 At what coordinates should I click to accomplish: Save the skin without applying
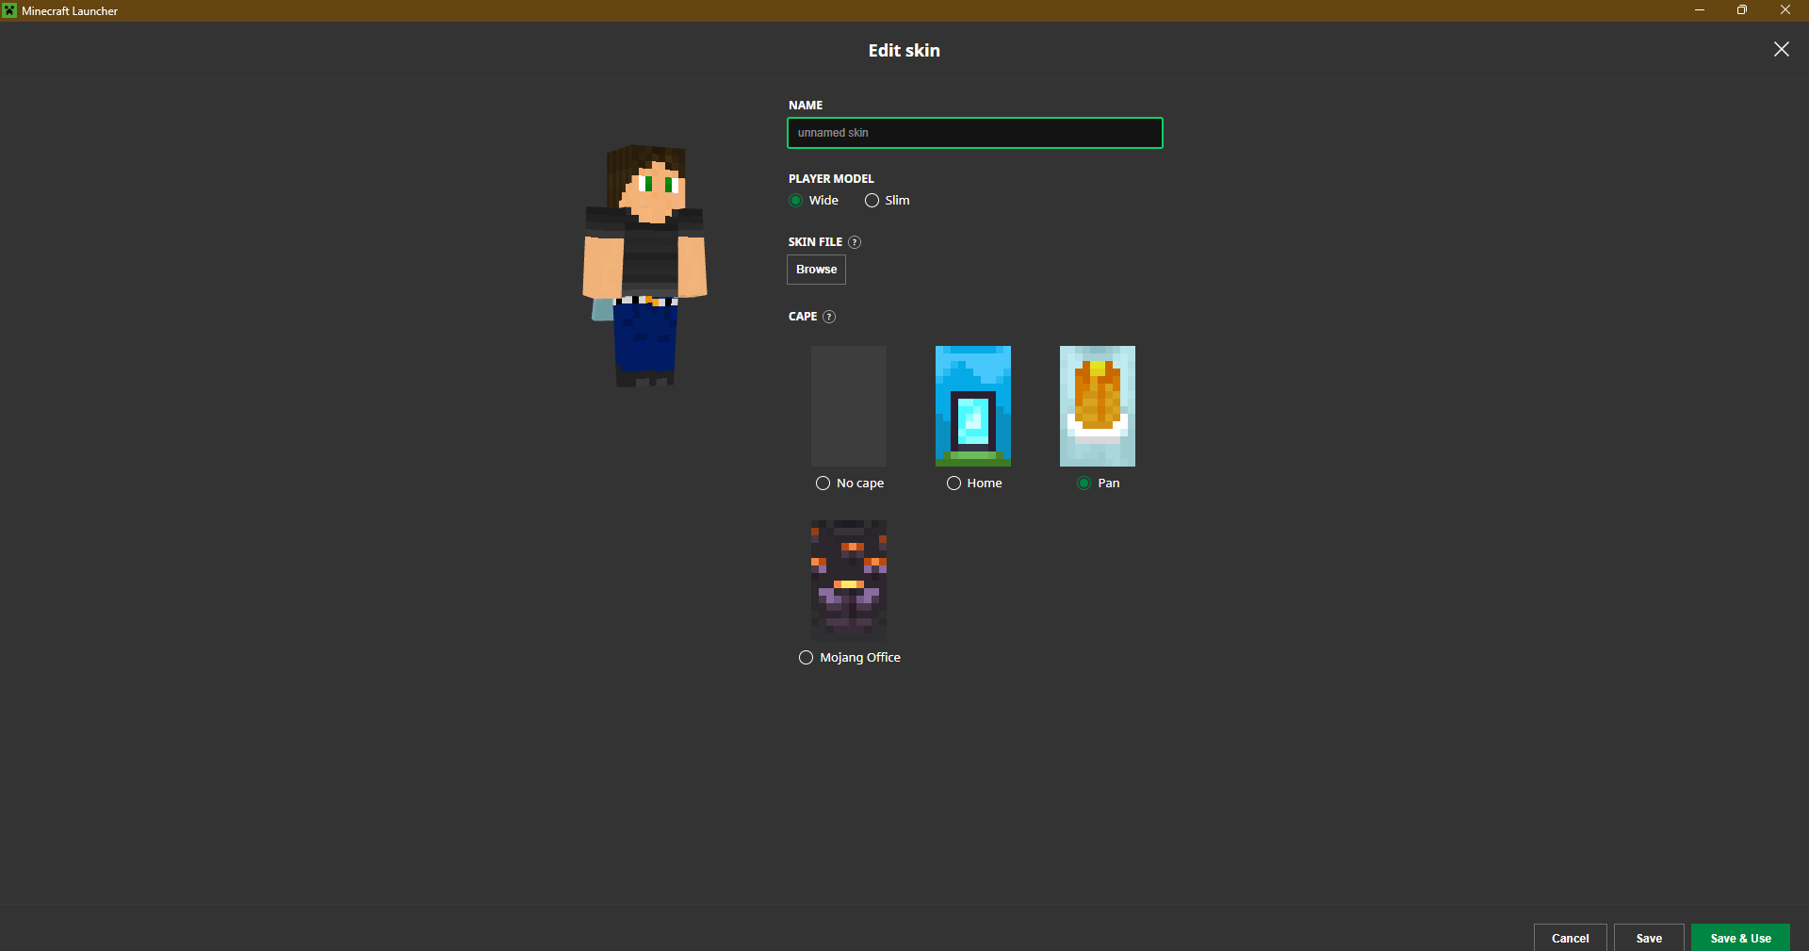pos(1649,938)
